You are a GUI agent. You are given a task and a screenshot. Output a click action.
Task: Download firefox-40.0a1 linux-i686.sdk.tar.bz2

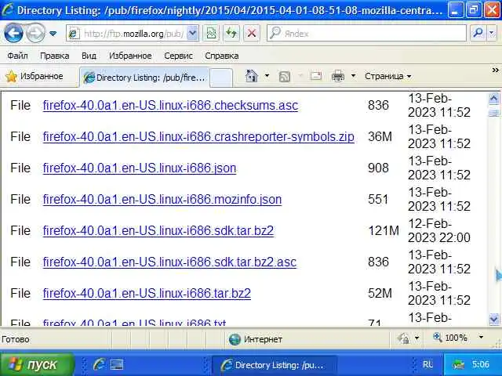coord(158,230)
